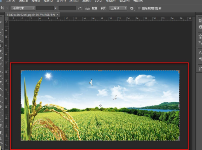Screen dimensions: 202x150
Task: Select the Move tool in toolbox
Action: (1, 22)
